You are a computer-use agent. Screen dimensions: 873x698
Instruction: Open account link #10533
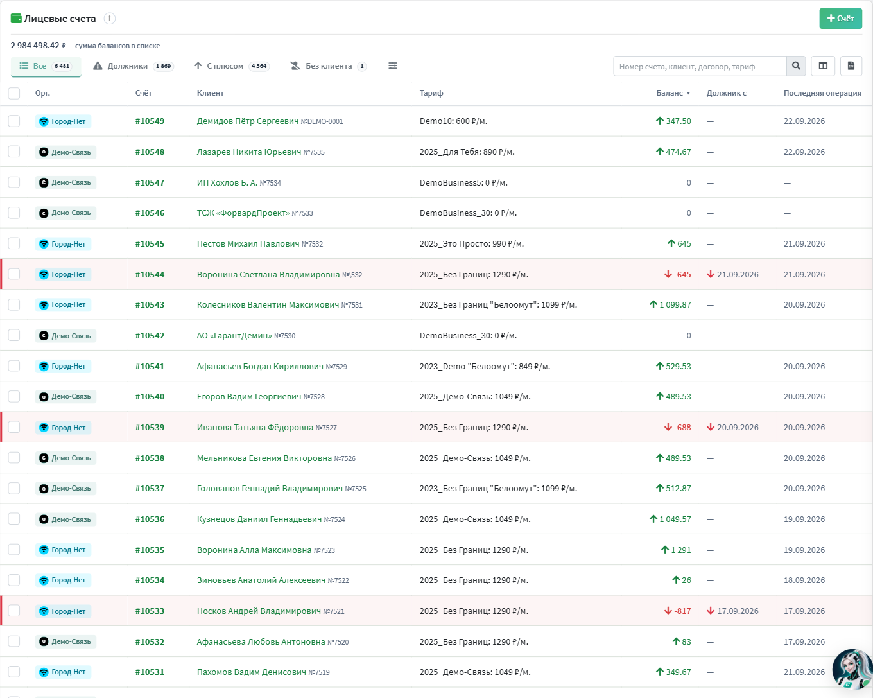coord(150,611)
